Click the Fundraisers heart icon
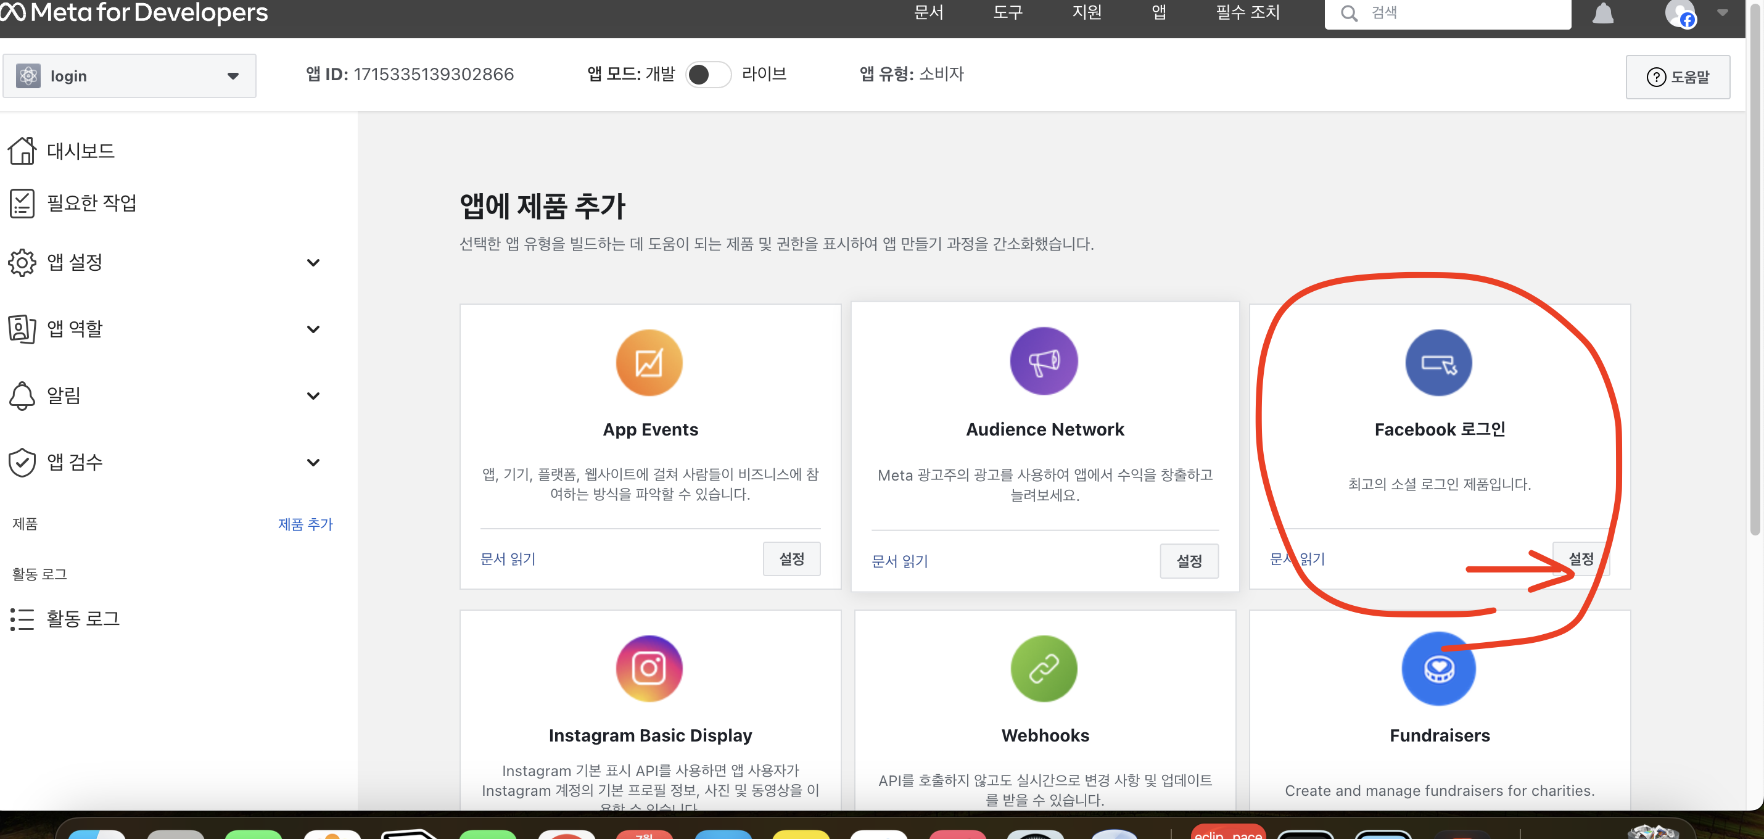 coord(1438,667)
